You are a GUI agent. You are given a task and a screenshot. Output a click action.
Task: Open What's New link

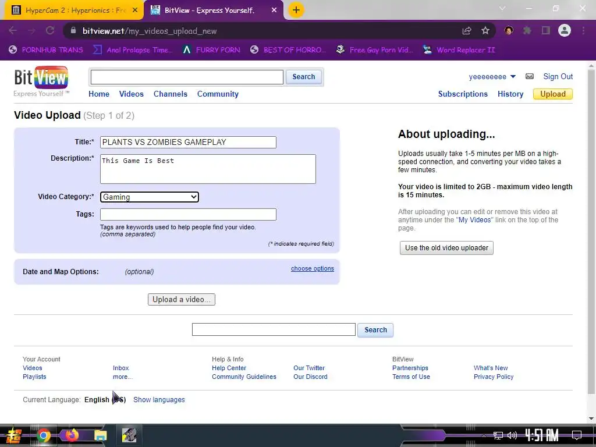coord(491,368)
